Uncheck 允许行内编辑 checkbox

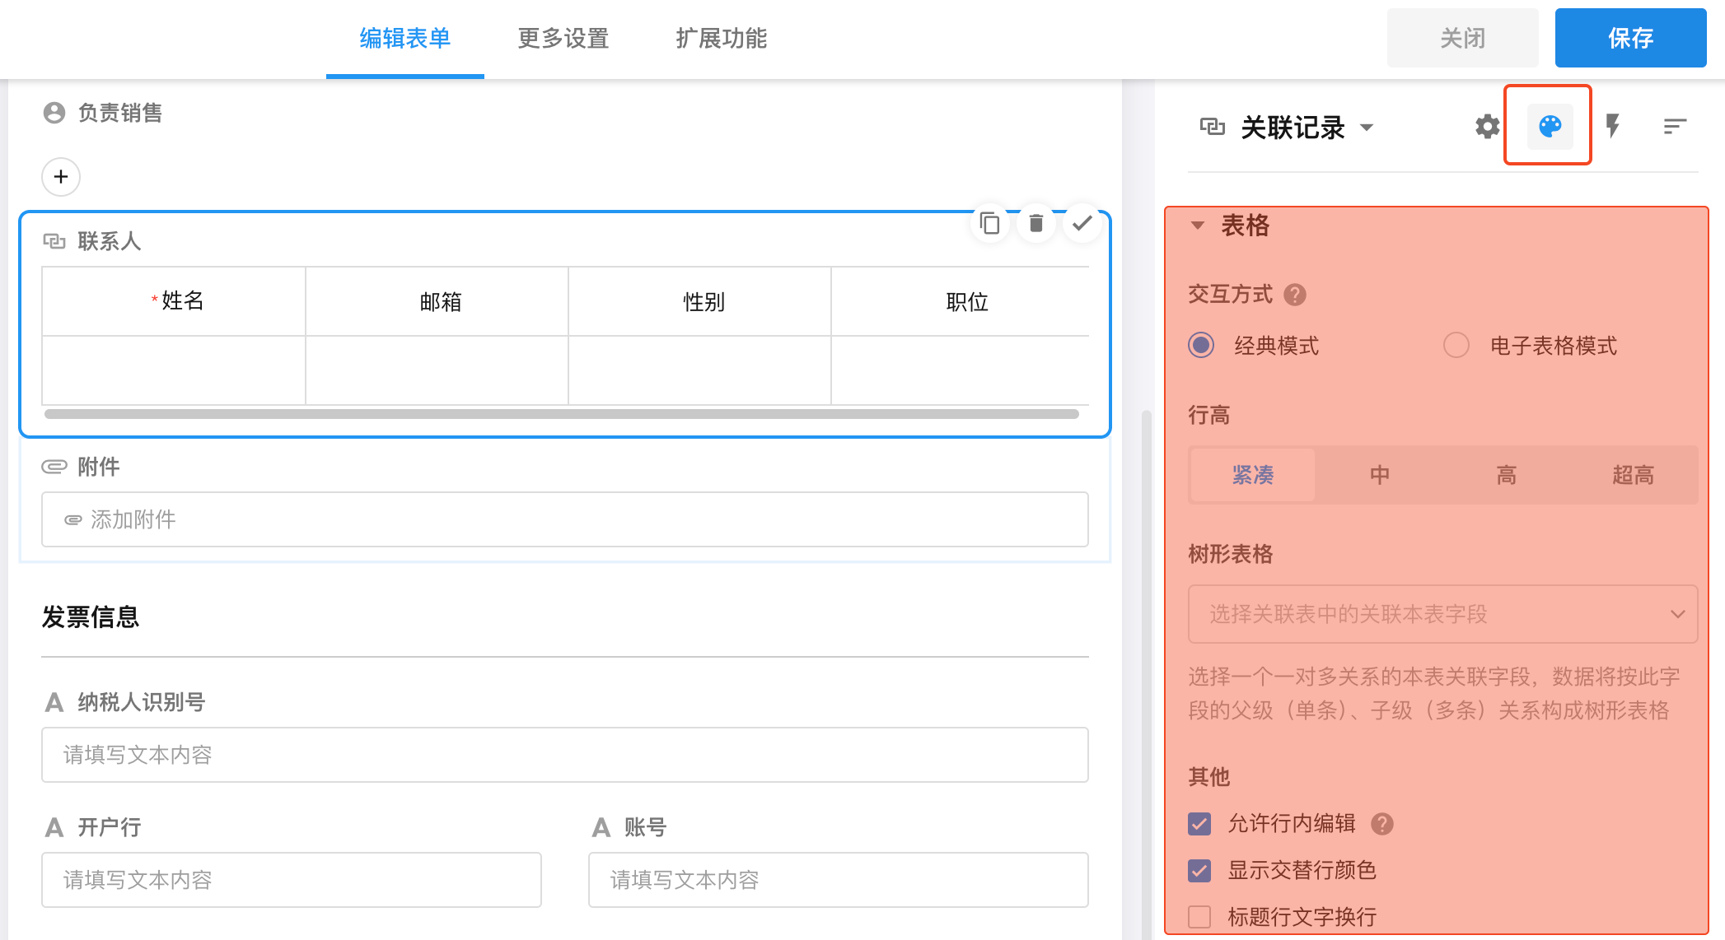(1199, 824)
